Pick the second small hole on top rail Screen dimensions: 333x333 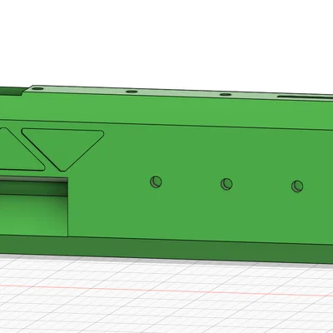click(132, 92)
